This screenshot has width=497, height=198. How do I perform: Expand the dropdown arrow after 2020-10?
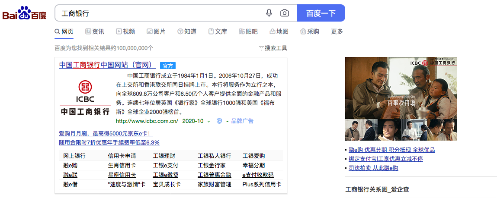pos(208,122)
